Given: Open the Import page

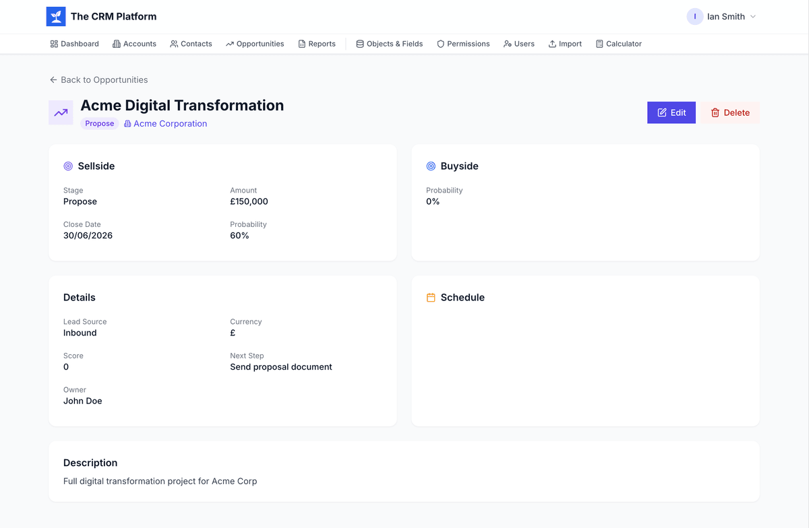Looking at the screenshot, I should pyautogui.click(x=565, y=44).
